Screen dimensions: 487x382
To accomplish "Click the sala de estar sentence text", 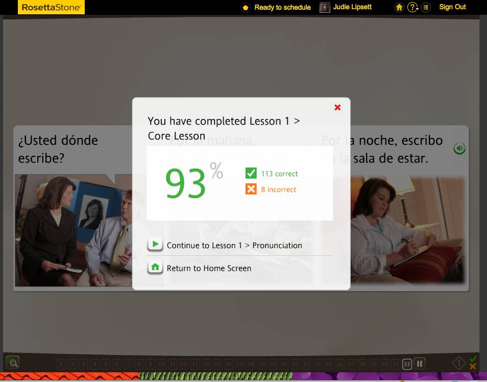I will click(382, 149).
